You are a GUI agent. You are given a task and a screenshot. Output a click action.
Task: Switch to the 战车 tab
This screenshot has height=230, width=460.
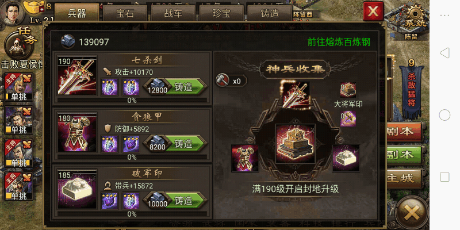(173, 14)
